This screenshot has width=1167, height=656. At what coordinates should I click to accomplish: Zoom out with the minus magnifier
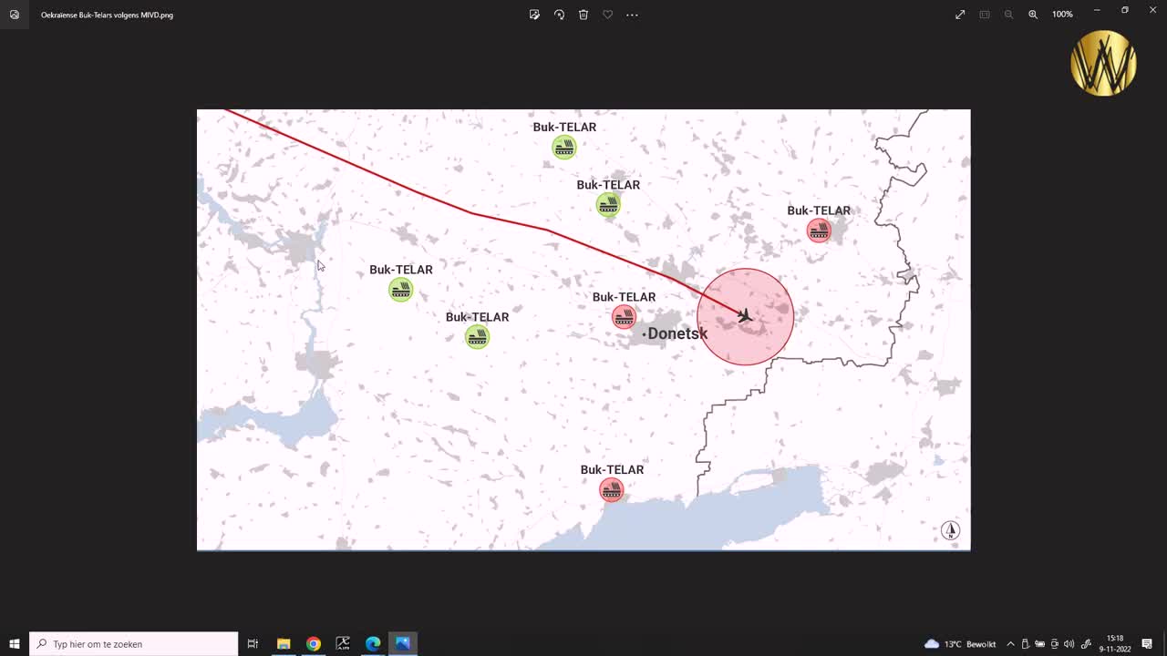click(x=1008, y=15)
